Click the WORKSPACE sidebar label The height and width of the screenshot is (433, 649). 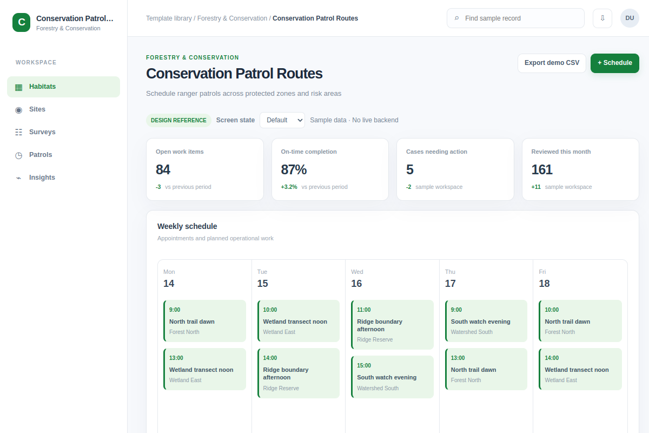[x=36, y=63]
